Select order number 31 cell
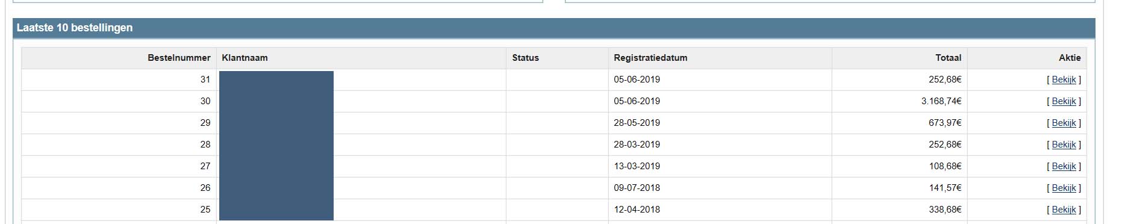1122x224 pixels. pyautogui.click(x=119, y=79)
